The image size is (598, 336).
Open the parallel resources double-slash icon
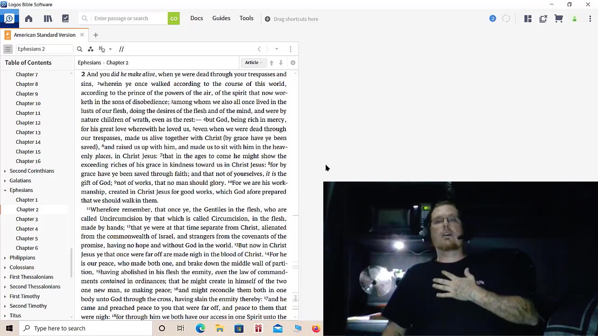coord(121,49)
